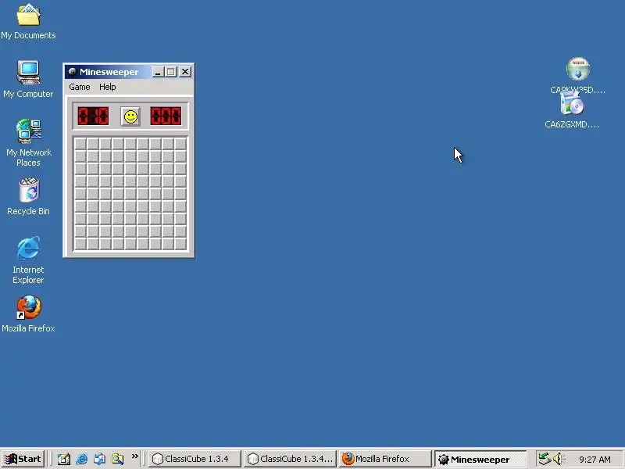This screenshot has height=469, width=625.
Task: Open the Game menu in Minesweeper
Action: click(80, 87)
